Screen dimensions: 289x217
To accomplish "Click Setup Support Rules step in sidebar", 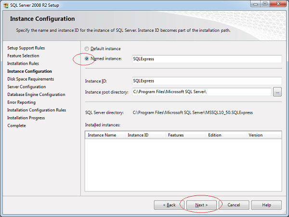I will 26,48.
